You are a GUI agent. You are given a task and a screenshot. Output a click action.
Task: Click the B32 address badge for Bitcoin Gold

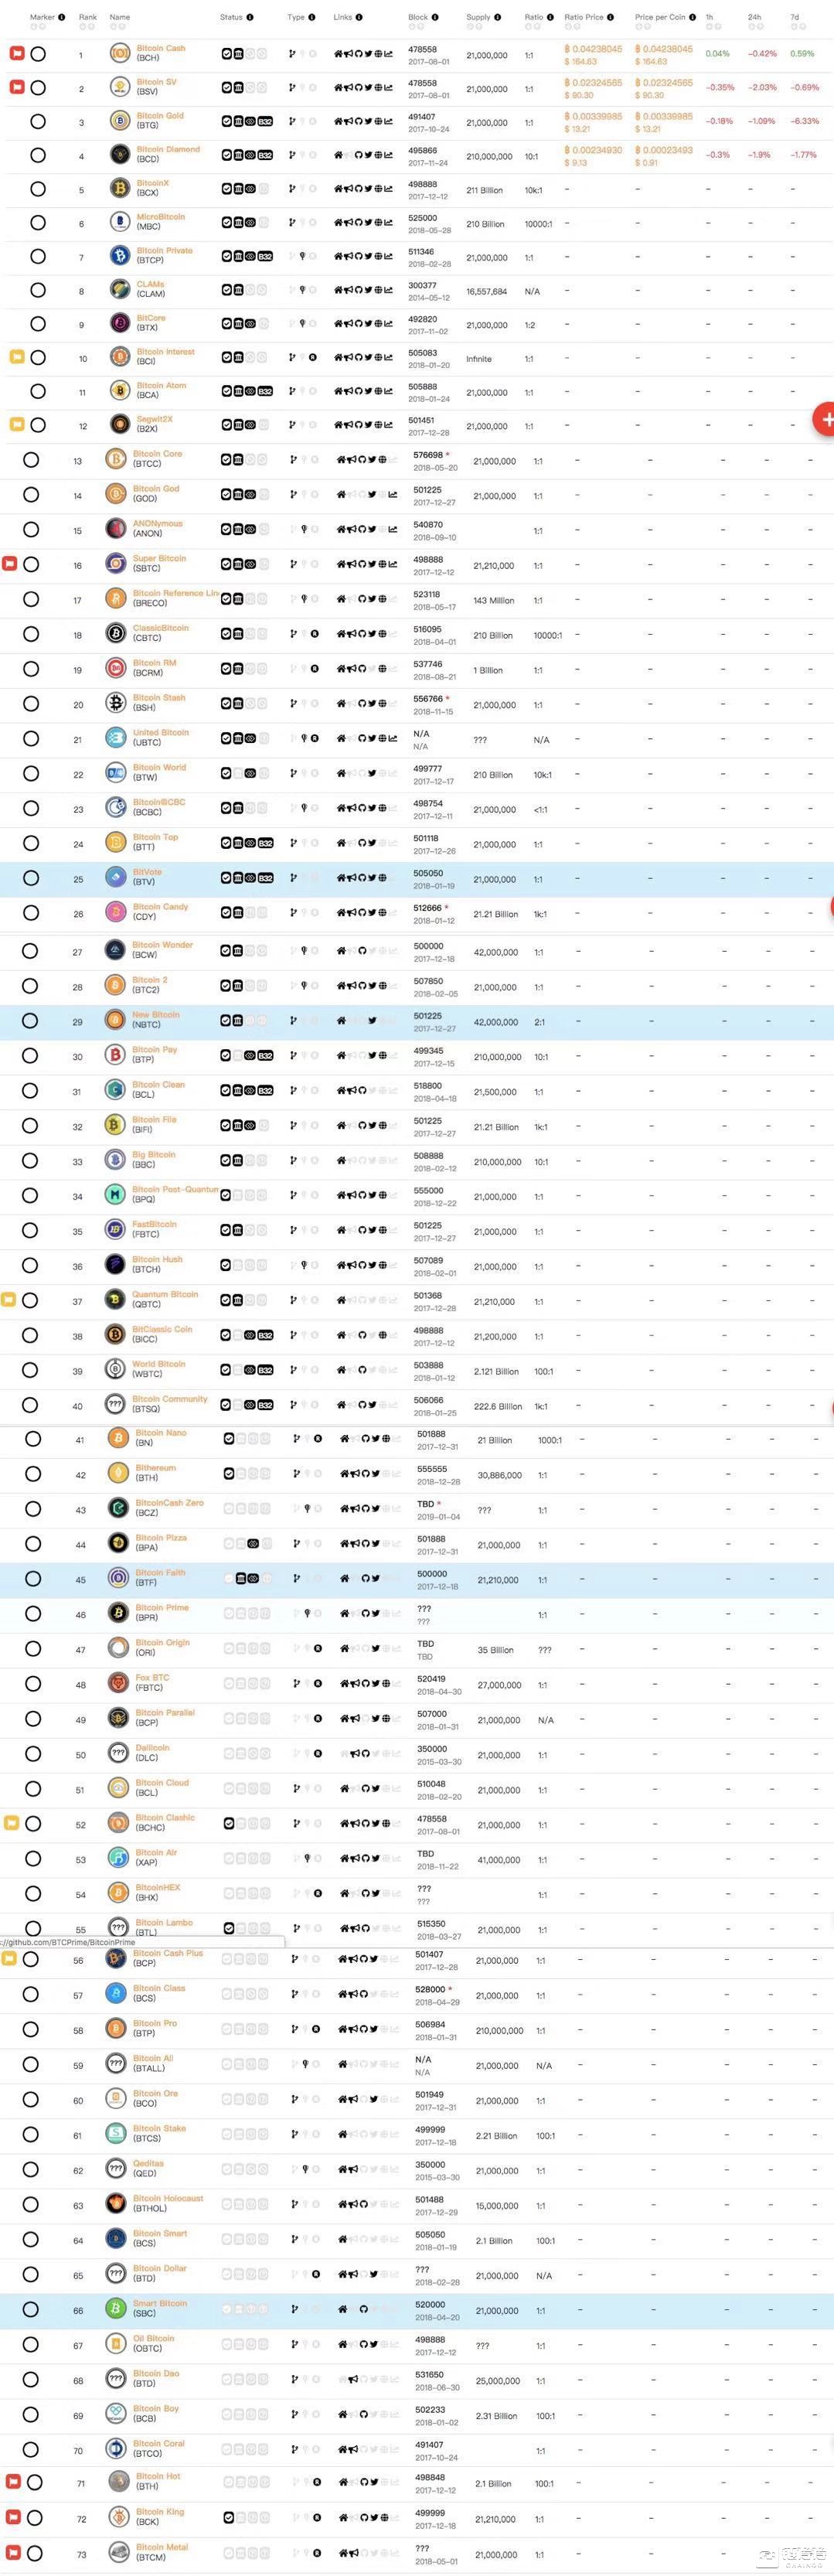tap(265, 122)
